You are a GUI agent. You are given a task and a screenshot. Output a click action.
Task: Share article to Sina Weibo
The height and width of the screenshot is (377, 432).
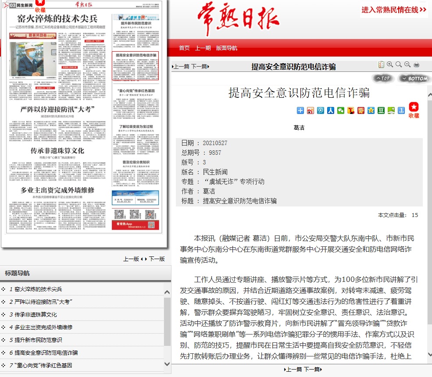point(311,110)
